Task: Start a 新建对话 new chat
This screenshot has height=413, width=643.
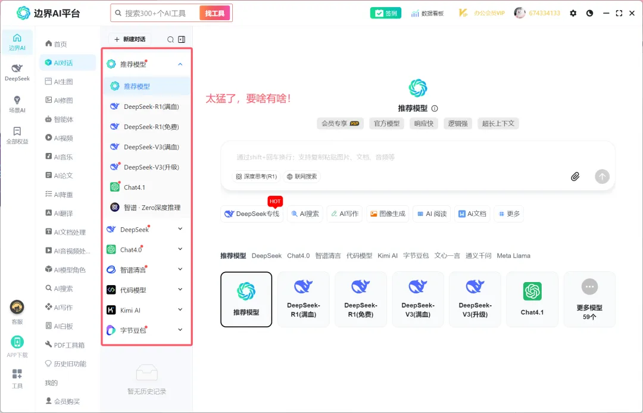Action: 130,39
